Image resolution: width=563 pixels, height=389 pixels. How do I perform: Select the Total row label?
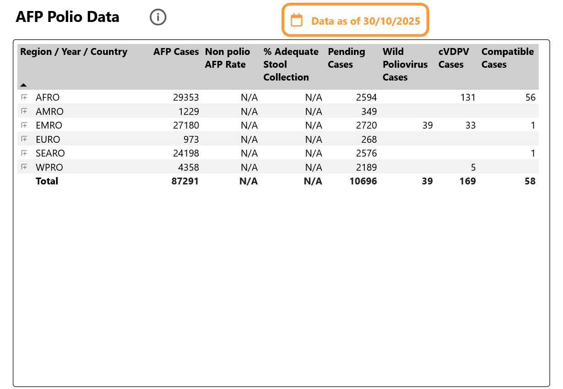coord(47,181)
